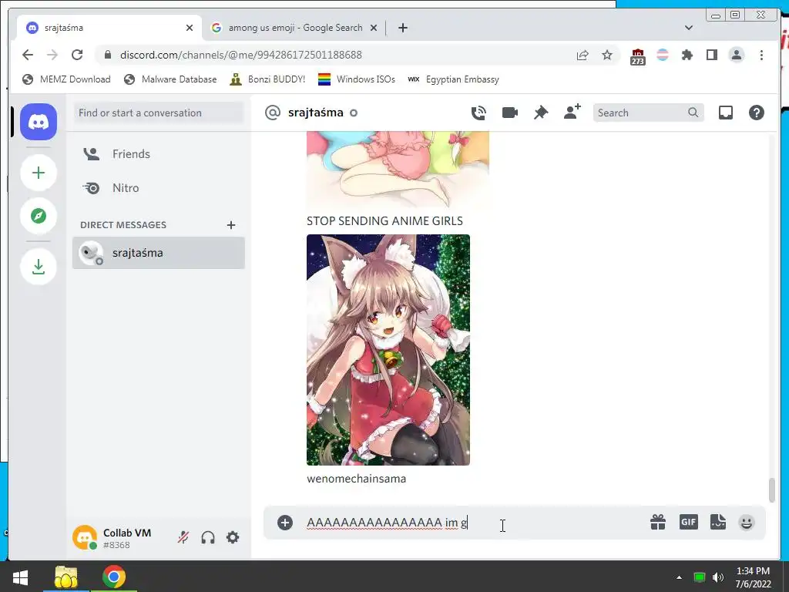
Task: Open attachment plus button in message bar
Action: 285,523
